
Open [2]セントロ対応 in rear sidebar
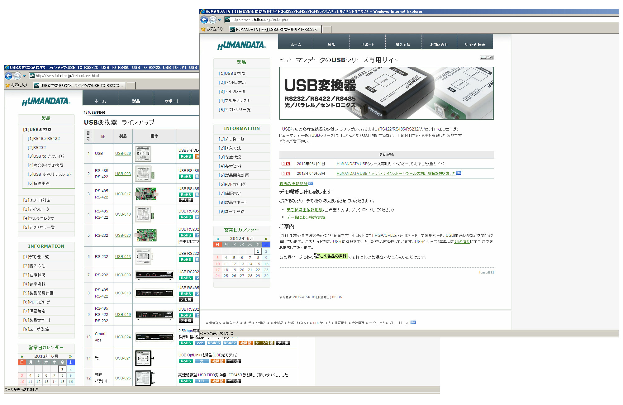click(x=36, y=200)
